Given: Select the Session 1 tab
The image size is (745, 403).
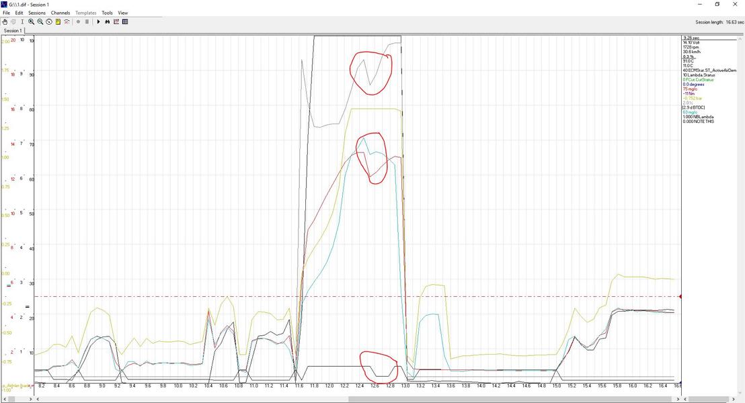Looking at the screenshot, I should click(x=13, y=30).
